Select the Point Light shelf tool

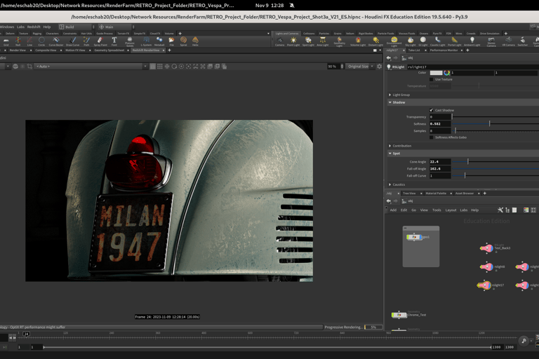coord(293,41)
